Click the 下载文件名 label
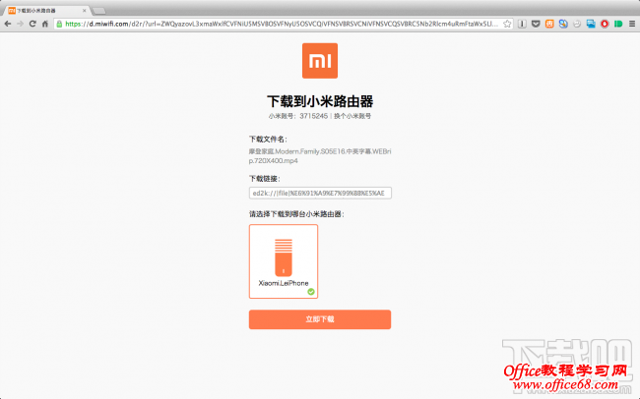This screenshot has height=399, width=640. (x=268, y=140)
